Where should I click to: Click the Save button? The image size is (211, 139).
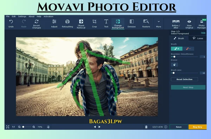click(179, 127)
